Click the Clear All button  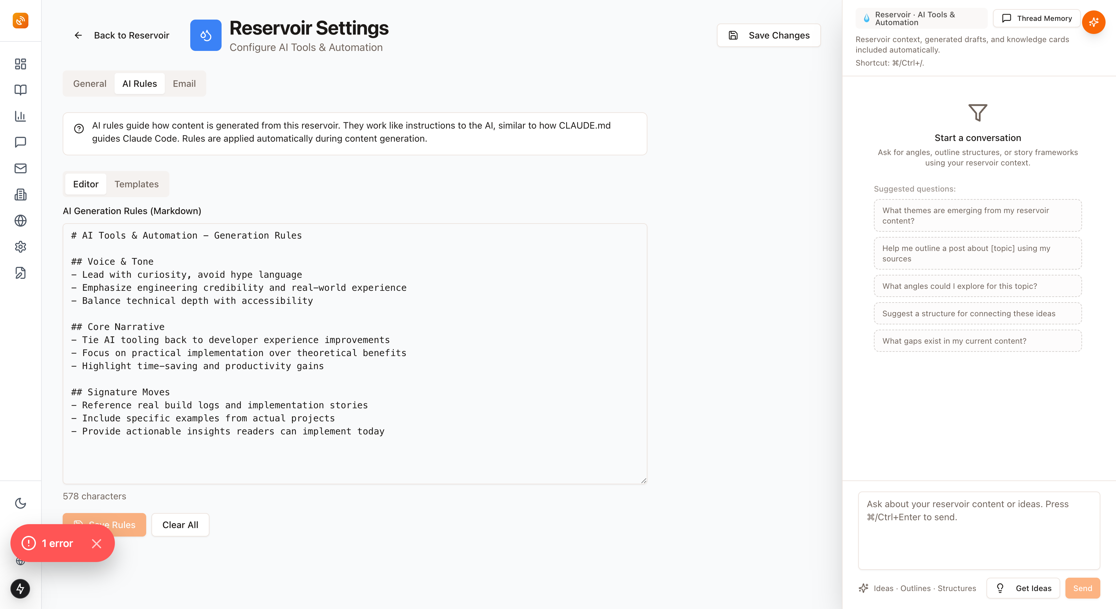(180, 524)
